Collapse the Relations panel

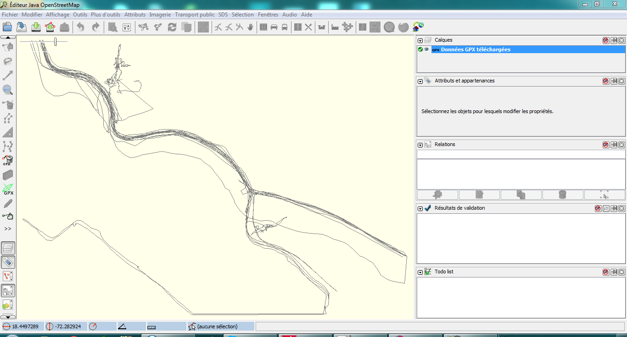tap(420, 145)
